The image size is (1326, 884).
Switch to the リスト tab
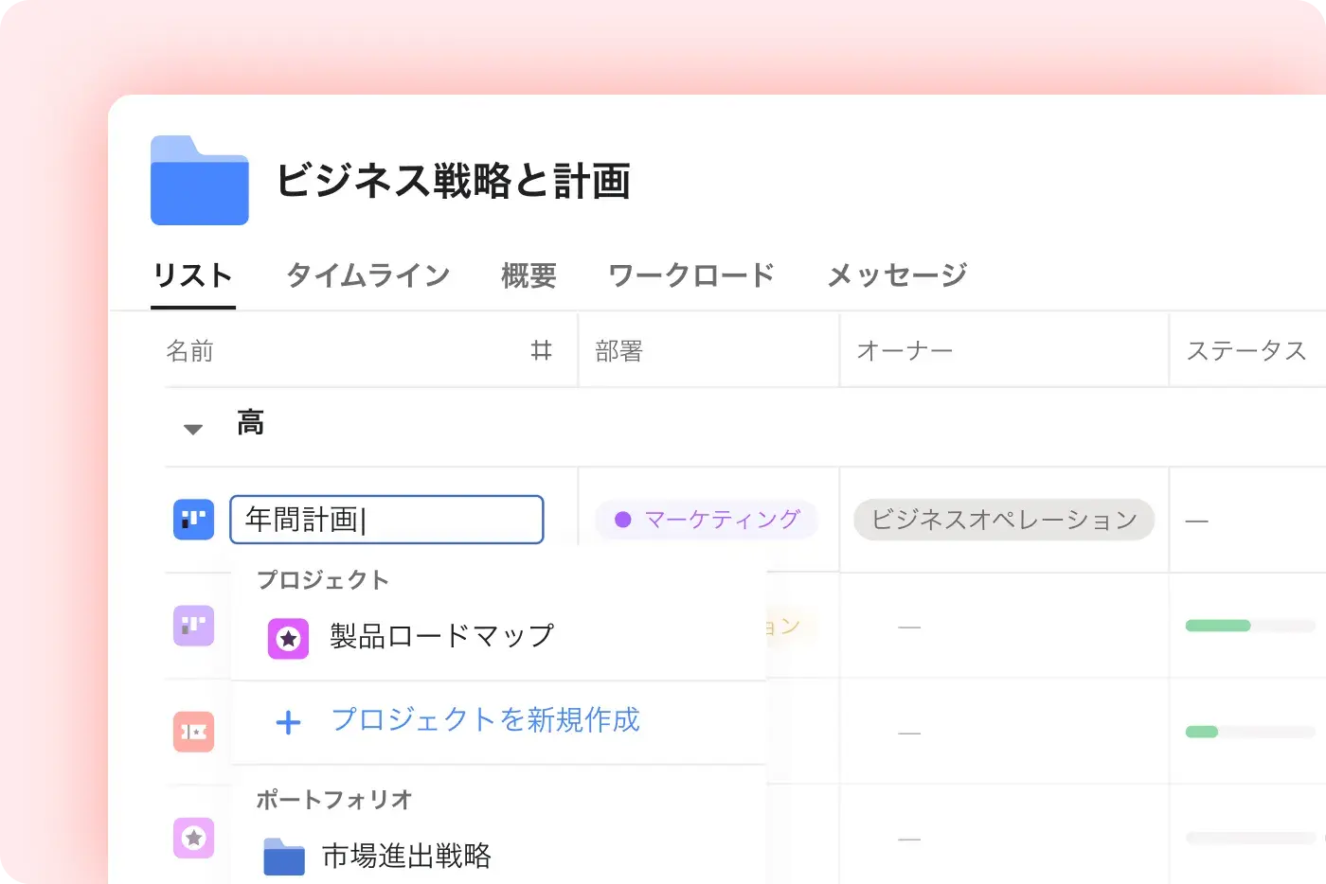tap(193, 275)
